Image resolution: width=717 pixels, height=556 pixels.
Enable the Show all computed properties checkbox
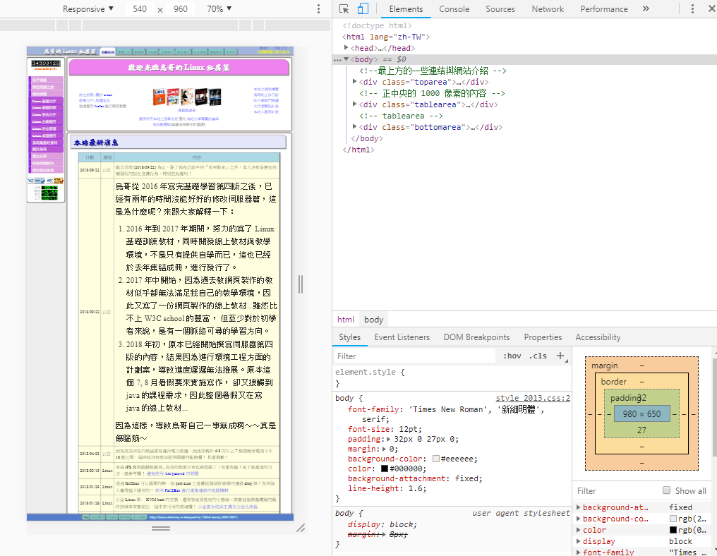pyautogui.click(x=666, y=490)
